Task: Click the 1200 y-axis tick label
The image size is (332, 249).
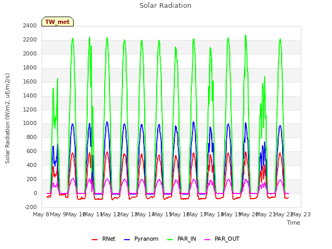Action: pos(30,109)
